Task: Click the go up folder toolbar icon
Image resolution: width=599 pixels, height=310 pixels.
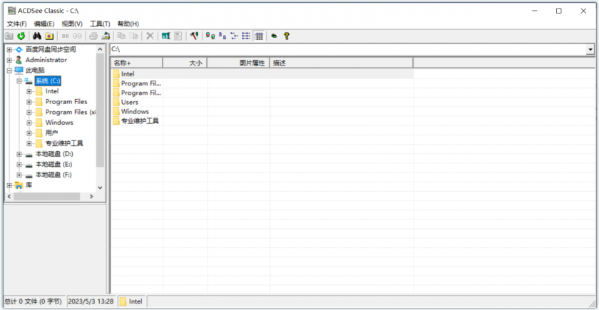Action: 9,36
